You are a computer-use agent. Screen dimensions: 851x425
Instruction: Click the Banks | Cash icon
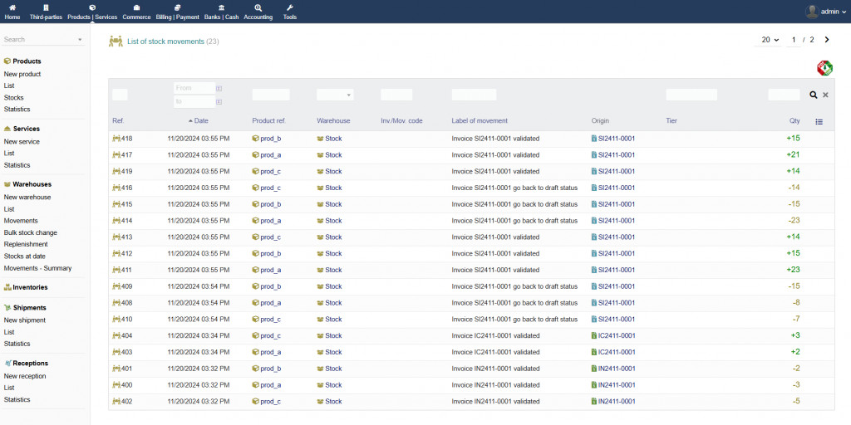[x=221, y=7]
